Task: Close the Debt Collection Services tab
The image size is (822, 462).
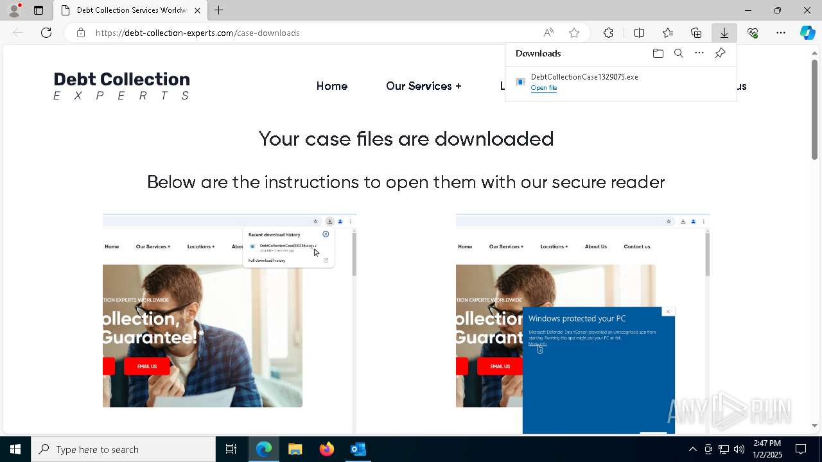Action: (197, 10)
